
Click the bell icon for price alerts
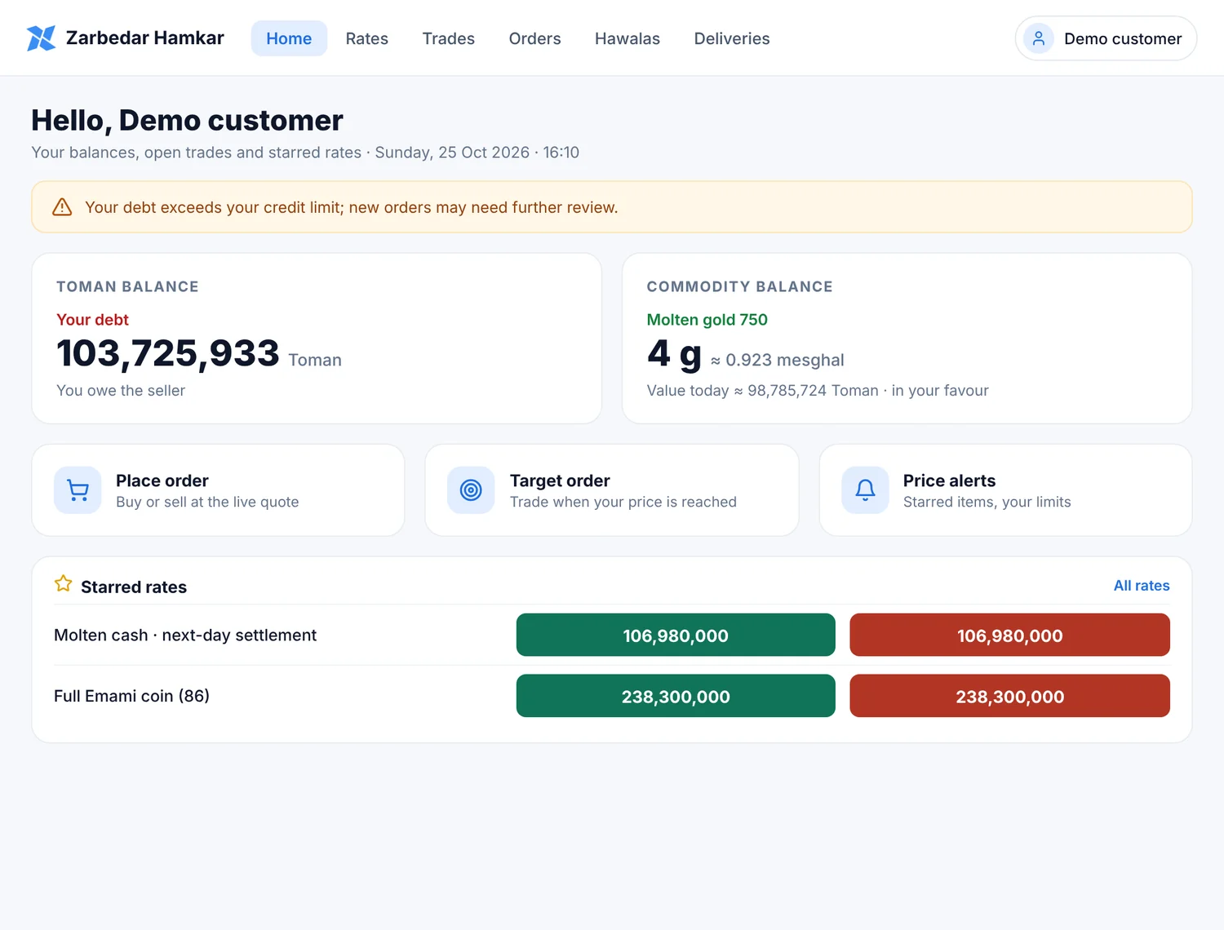[x=865, y=490]
